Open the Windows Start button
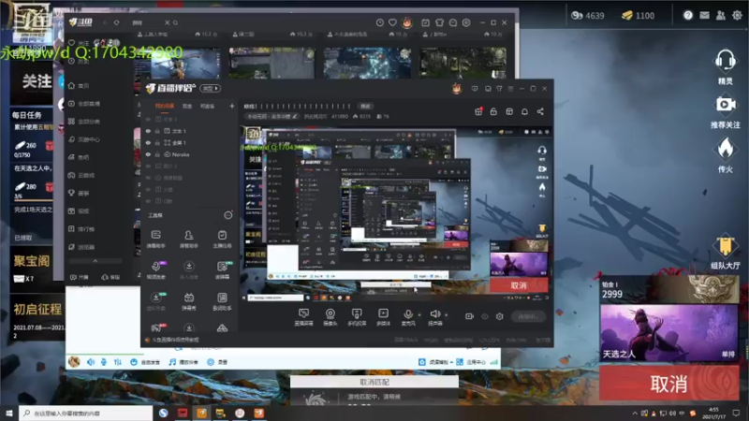This screenshot has height=421, width=749. (x=9, y=413)
